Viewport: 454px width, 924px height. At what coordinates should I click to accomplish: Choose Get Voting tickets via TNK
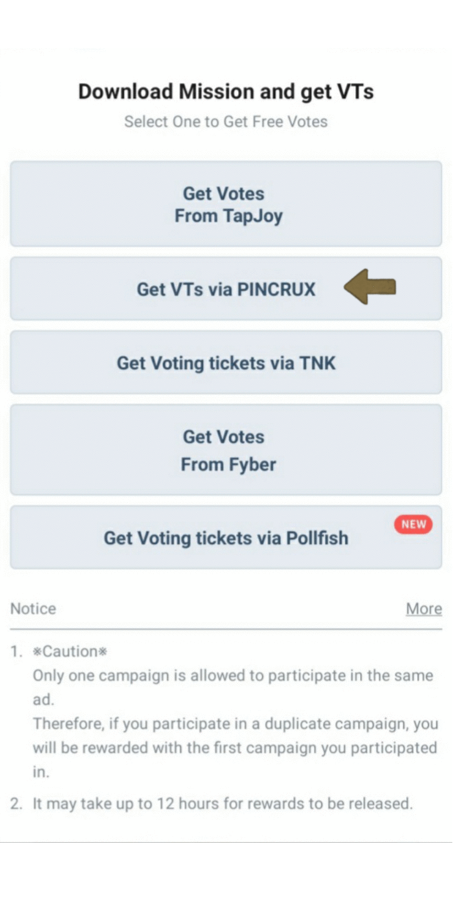226,363
